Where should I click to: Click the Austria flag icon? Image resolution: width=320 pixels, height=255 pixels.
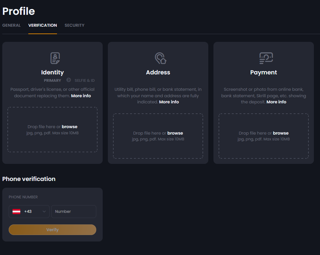pos(16,212)
